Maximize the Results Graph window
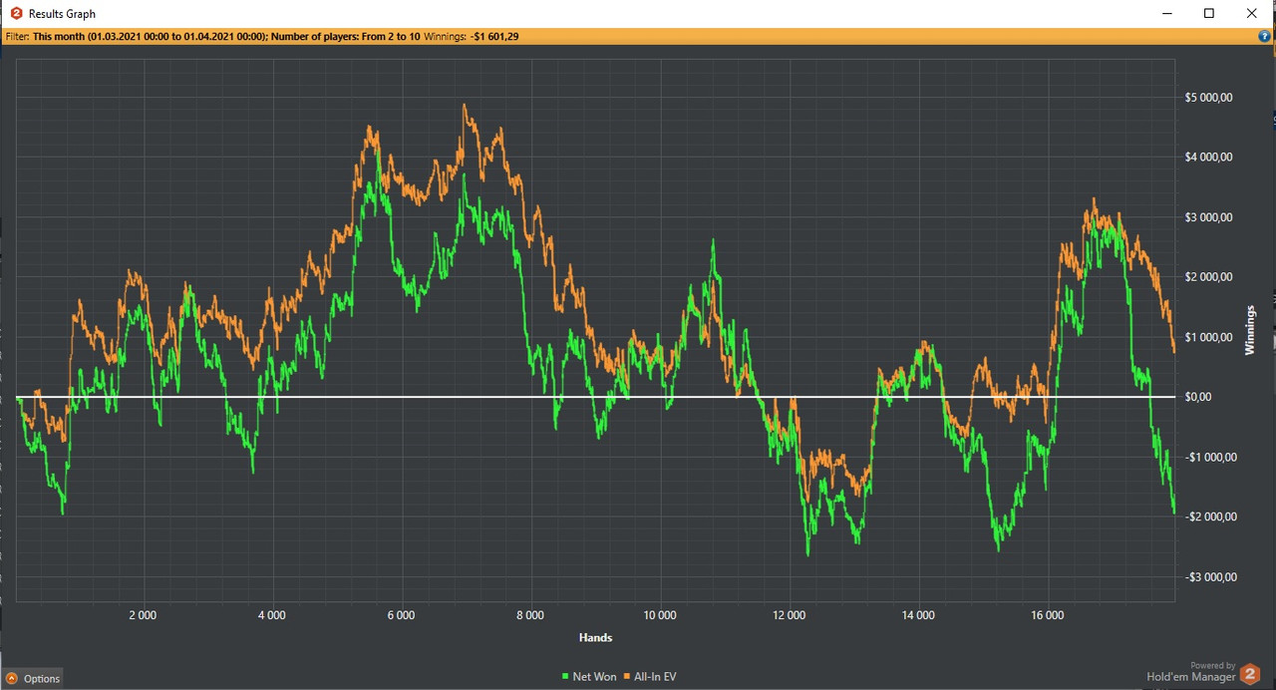1276x690 pixels. point(1209,14)
